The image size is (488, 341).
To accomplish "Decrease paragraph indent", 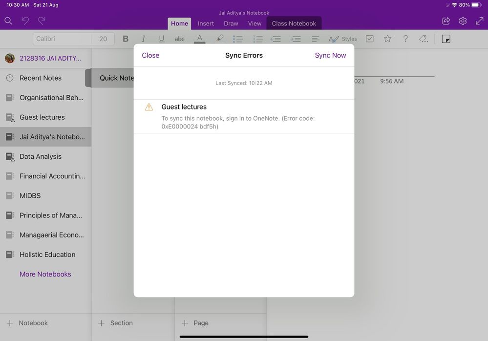I will (x=276, y=39).
